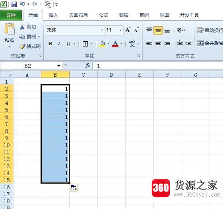Select row 1 header
223x209 pixels.
click(x=6, y=82)
